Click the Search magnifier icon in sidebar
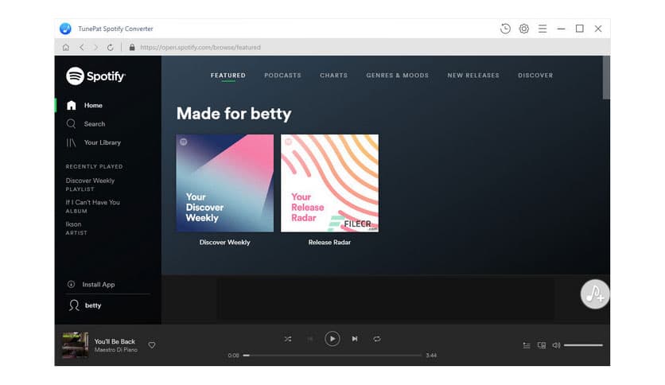Image resolution: width=665 pixels, height=385 pixels. click(71, 124)
